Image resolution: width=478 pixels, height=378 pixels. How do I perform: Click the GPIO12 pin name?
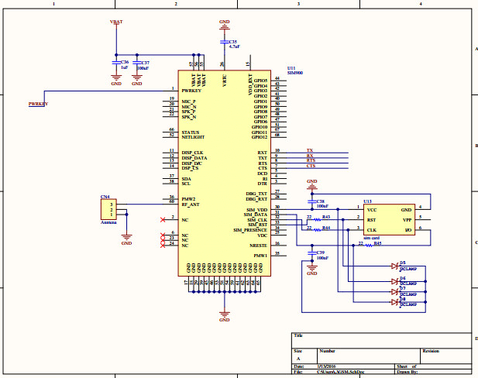260,137
